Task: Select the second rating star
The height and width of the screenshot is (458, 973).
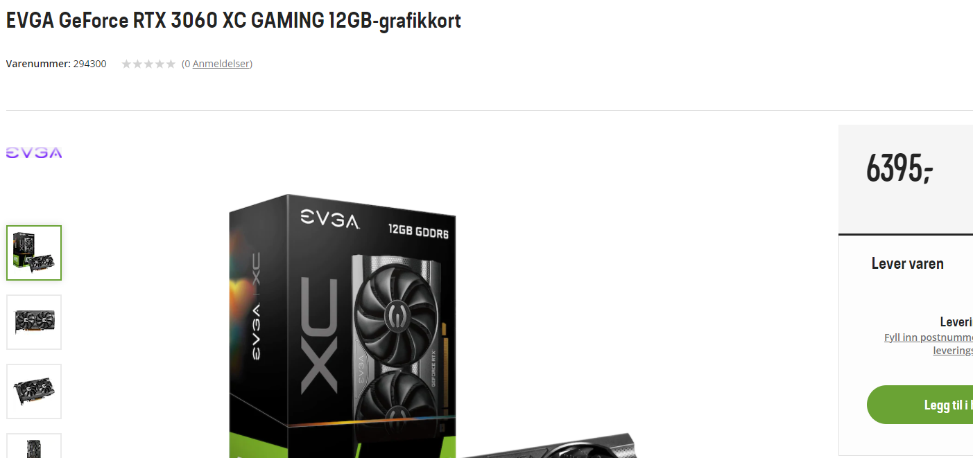Action: tap(137, 64)
